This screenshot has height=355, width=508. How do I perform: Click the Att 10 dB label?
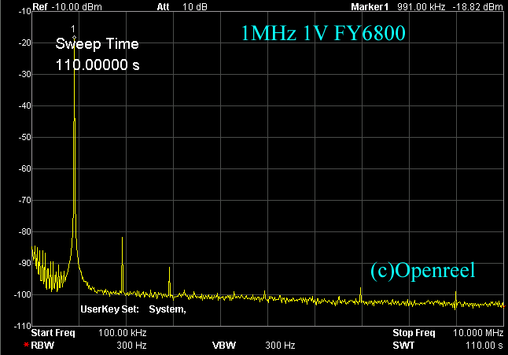pos(182,7)
